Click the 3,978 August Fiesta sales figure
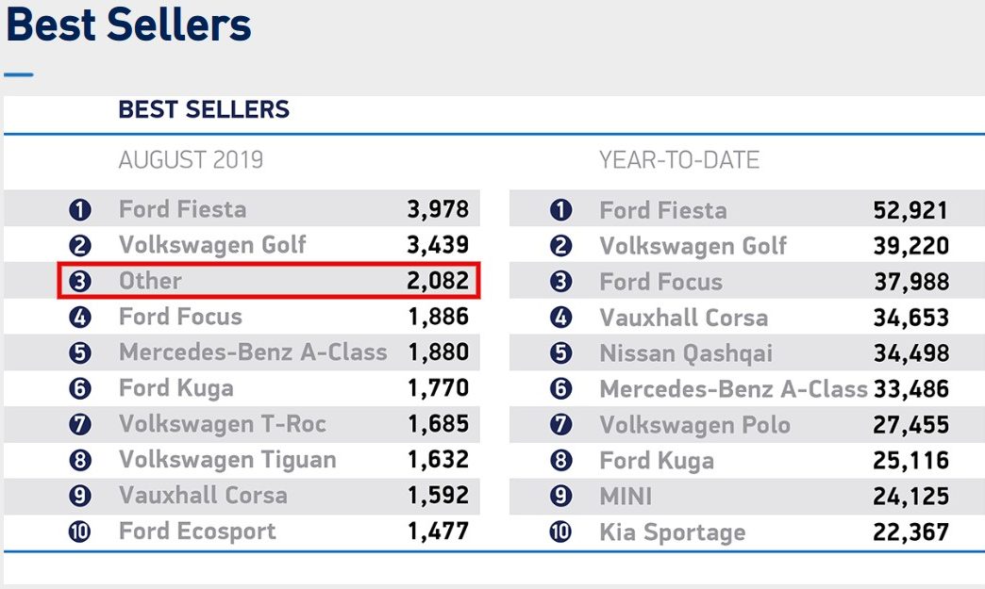 (x=438, y=209)
